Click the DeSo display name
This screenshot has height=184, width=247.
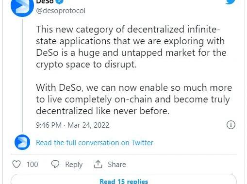(x=45, y=1)
